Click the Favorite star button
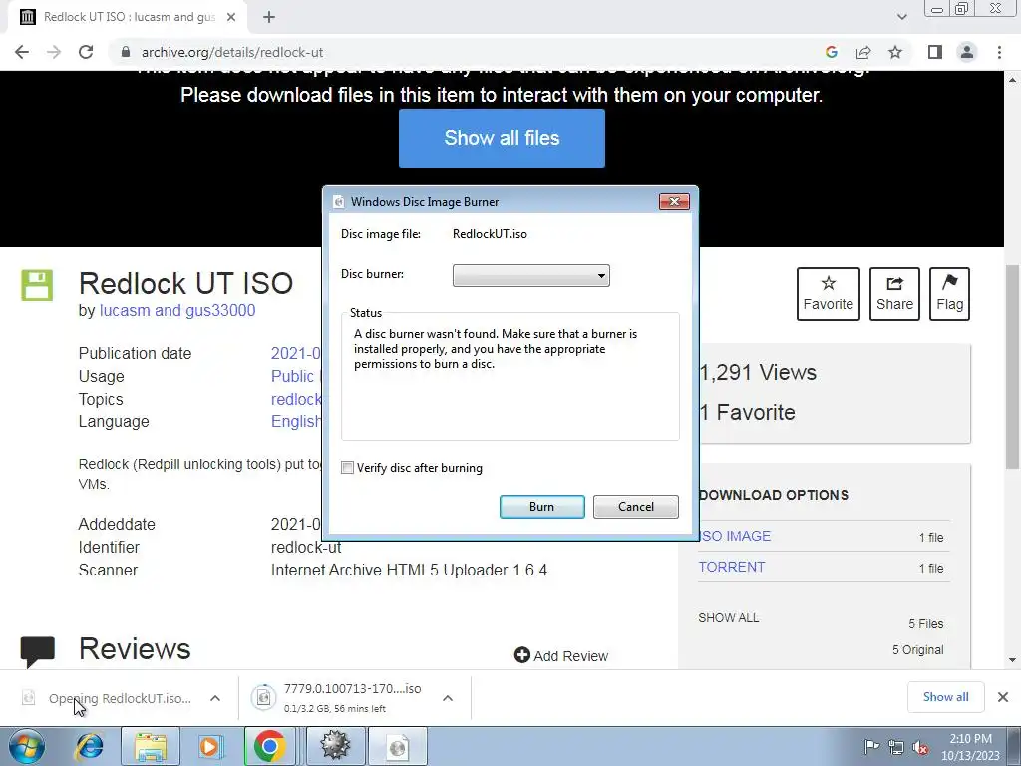Screen dimensions: 1021x766 828,294
